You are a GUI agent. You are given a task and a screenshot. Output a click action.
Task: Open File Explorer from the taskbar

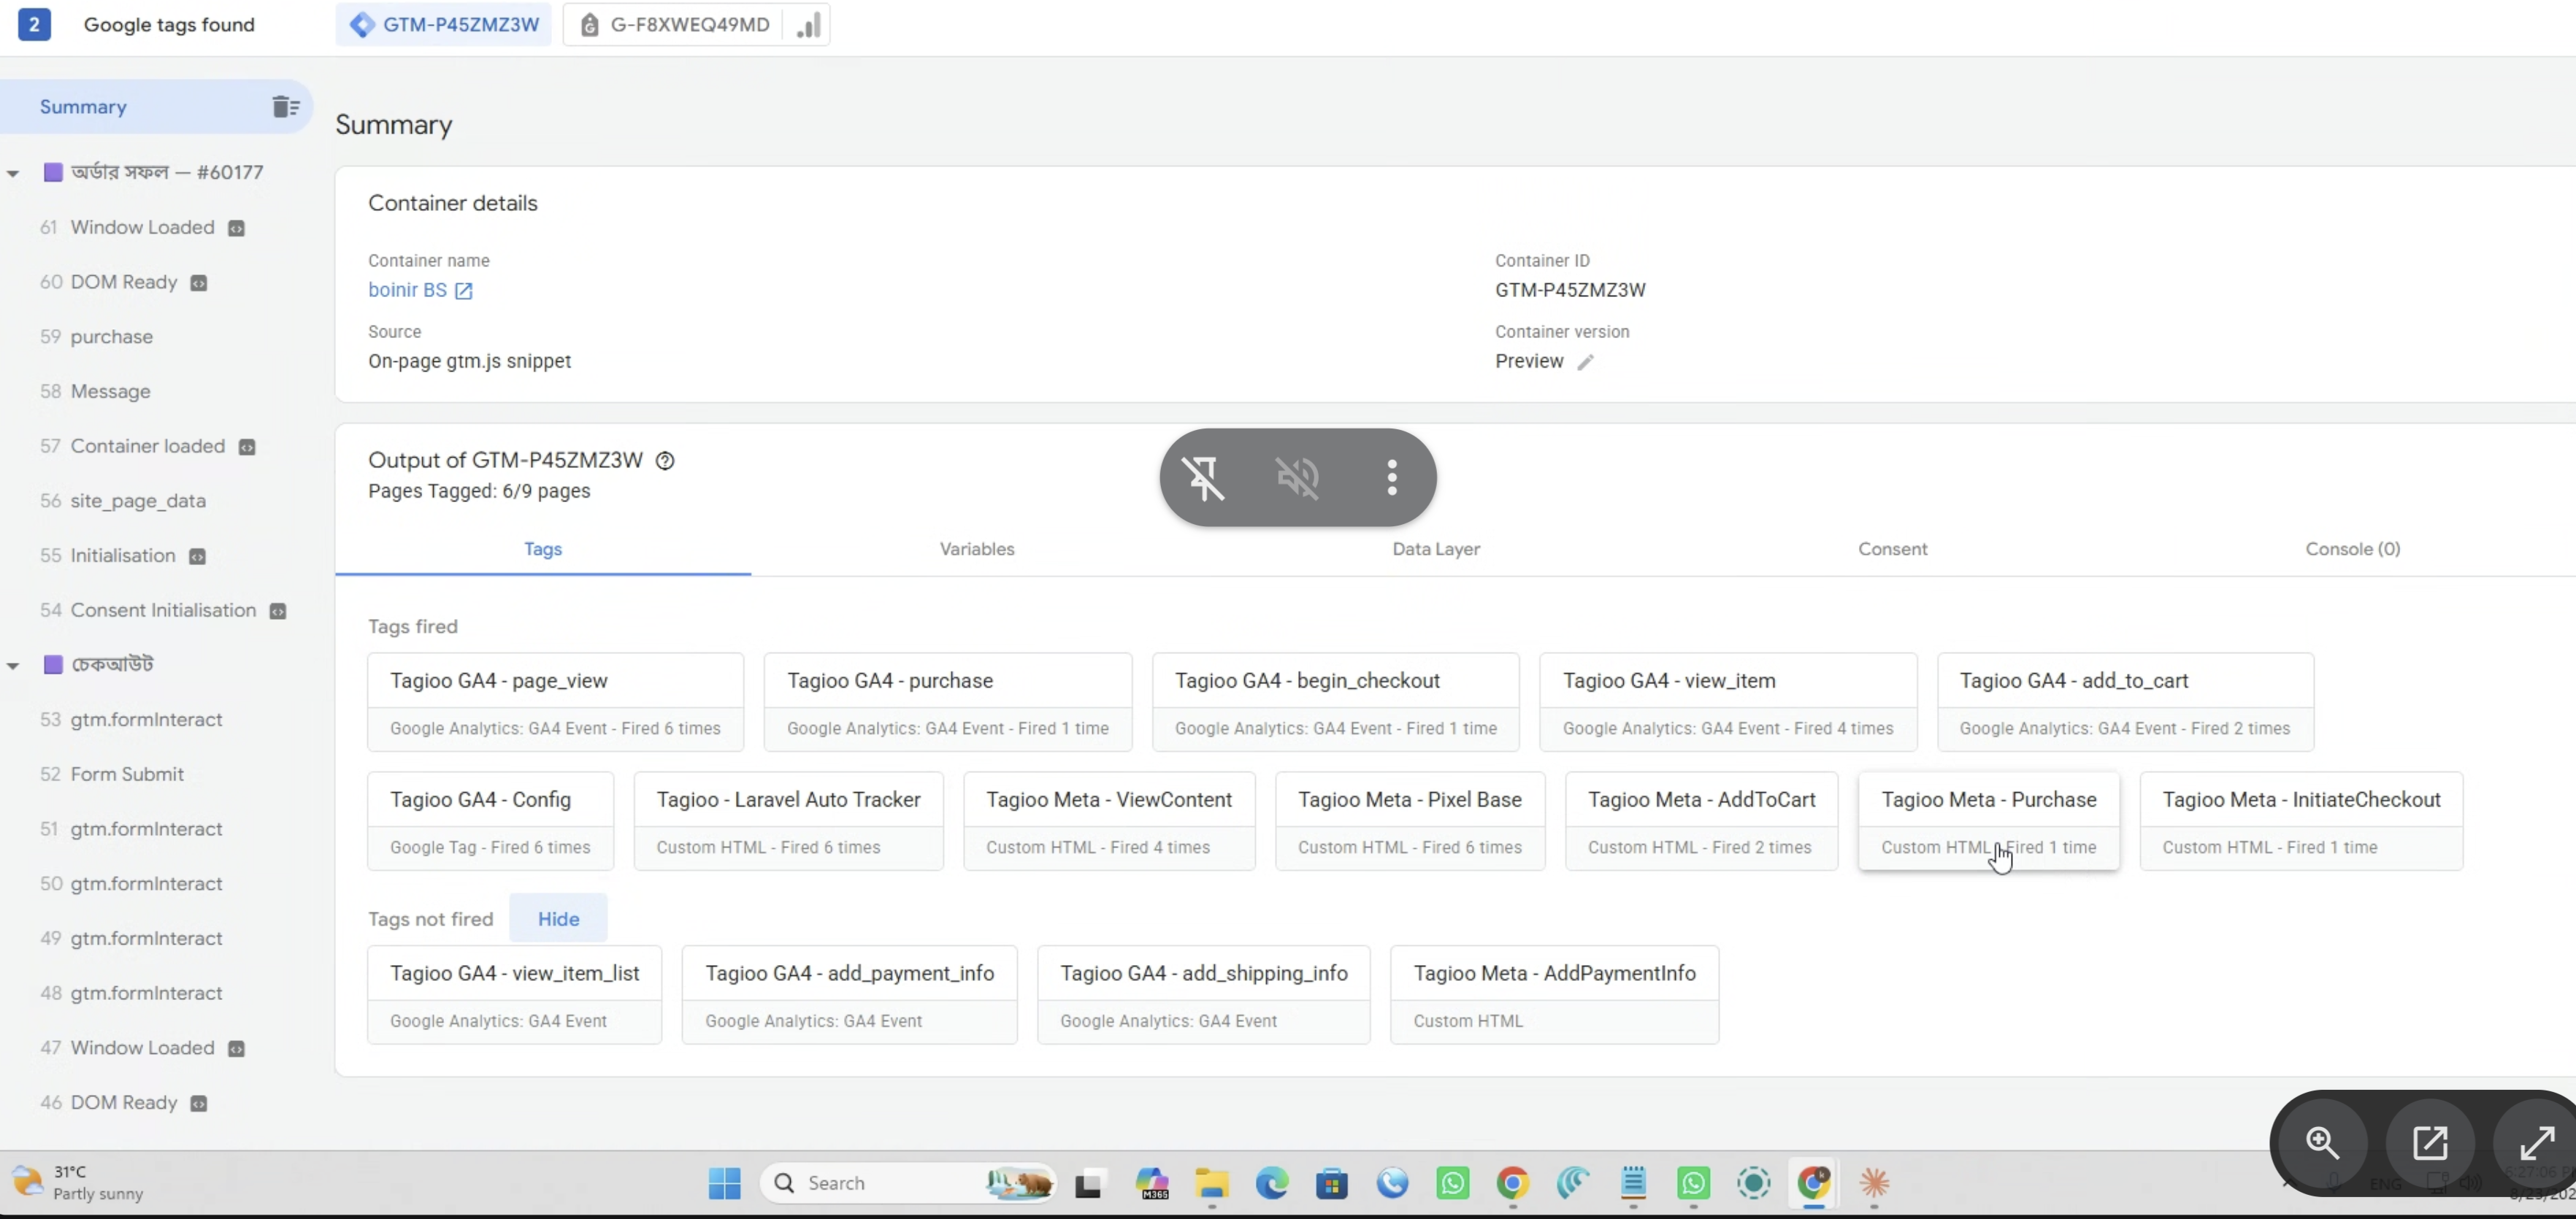coord(1211,1183)
